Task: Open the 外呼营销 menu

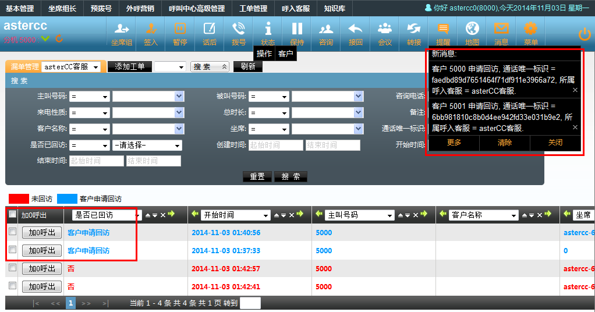Action: [x=140, y=9]
